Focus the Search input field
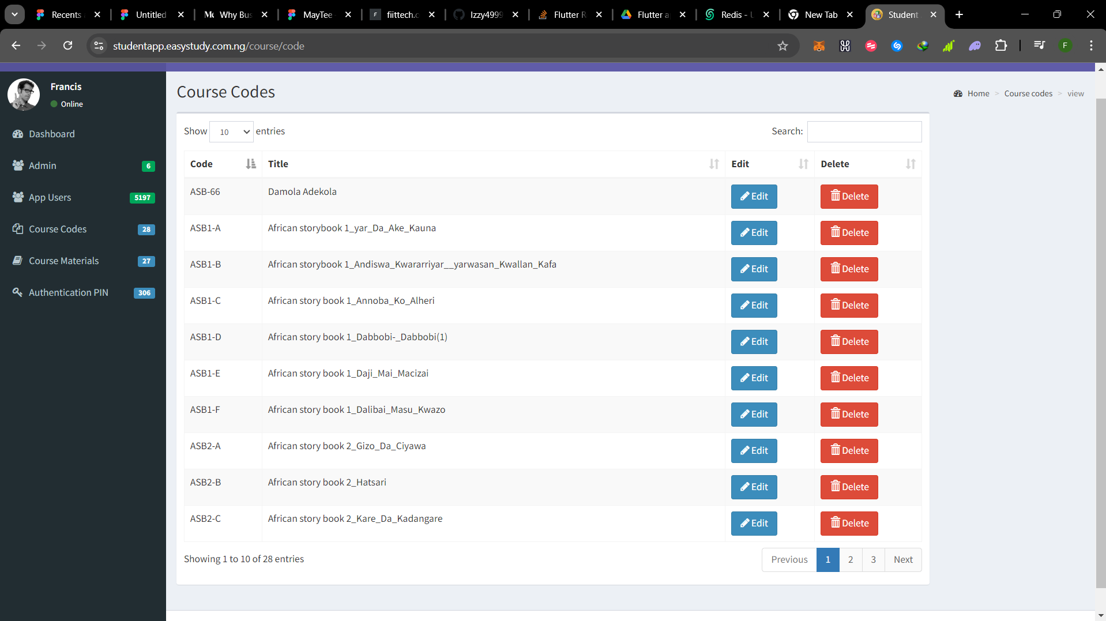The image size is (1106, 621). pyautogui.click(x=864, y=131)
